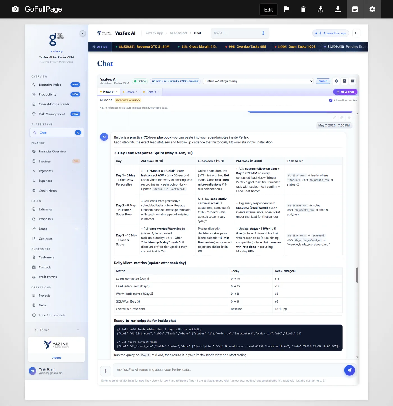Toggle the EXECUTE → UNDO AI mode badge
This screenshot has height=406, width=393.
click(x=128, y=100)
